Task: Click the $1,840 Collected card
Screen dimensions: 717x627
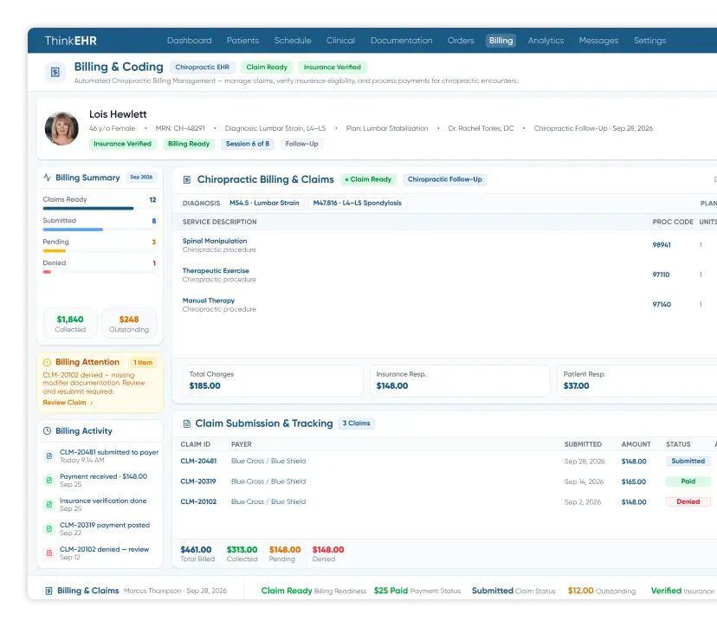Action: [70, 323]
